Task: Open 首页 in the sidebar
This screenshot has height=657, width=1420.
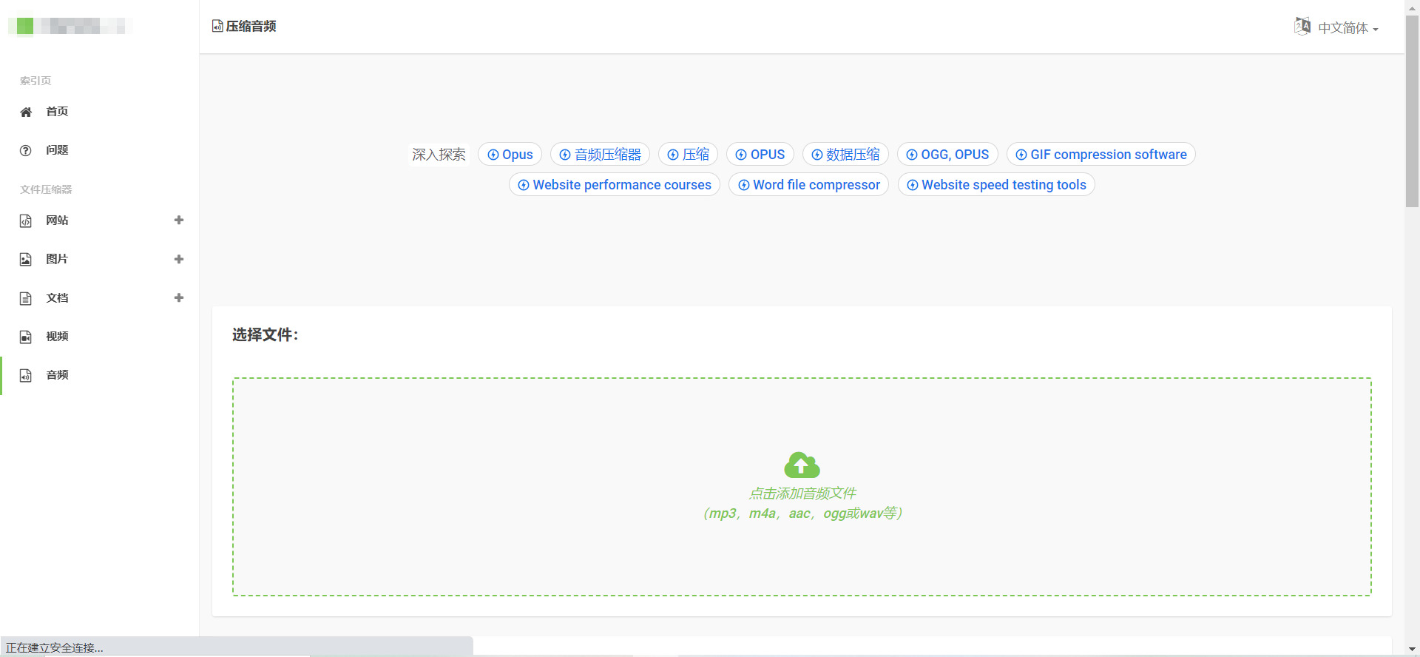Action: click(57, 112)
